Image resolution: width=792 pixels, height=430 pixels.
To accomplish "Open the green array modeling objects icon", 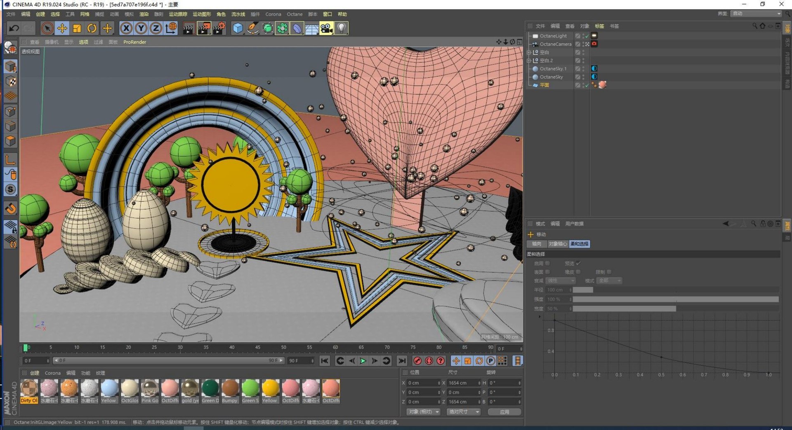I will coord(282,28).
